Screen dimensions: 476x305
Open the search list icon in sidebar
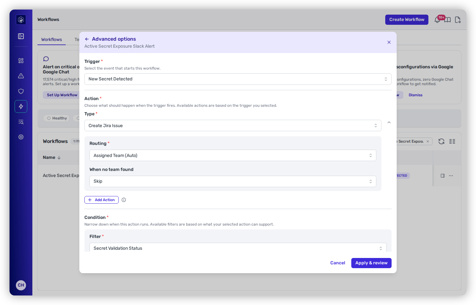(x=21, y=122)
